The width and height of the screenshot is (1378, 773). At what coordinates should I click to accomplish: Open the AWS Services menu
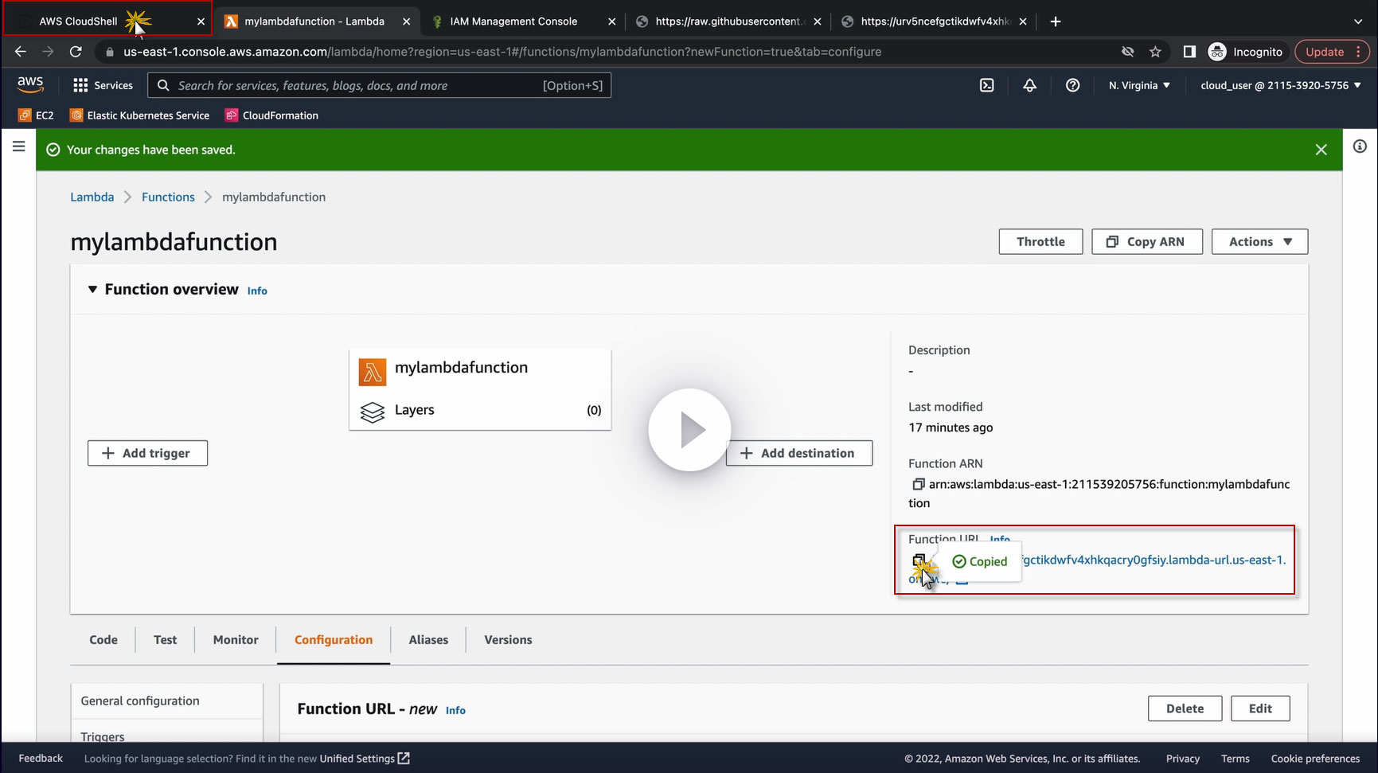pyautogui.click(x=103, y=85)
